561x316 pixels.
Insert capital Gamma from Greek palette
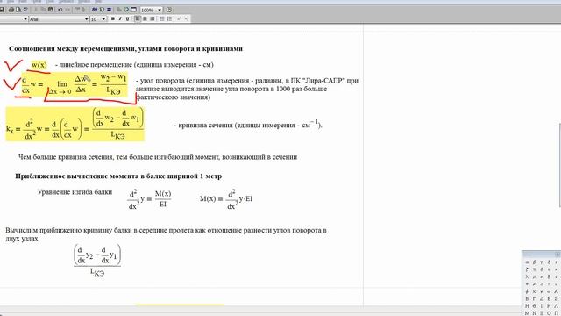coord(534,298)
